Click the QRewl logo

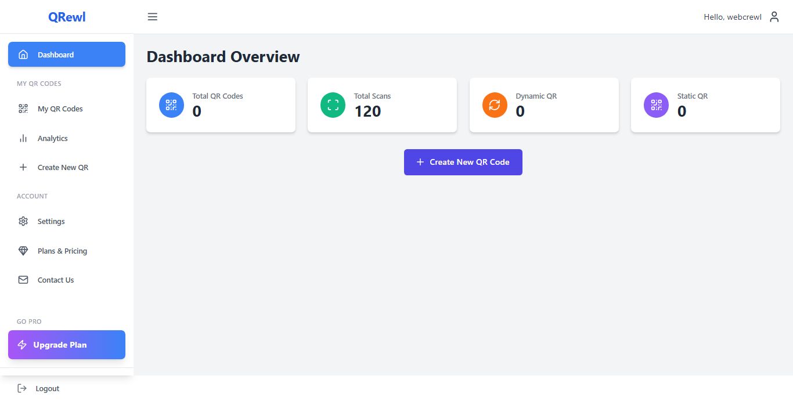click(67, 17)
